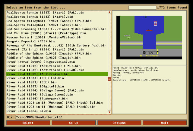Choose Rescue Terra I (1982) (VentureVision).bin

(57, 37)
